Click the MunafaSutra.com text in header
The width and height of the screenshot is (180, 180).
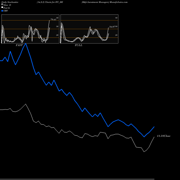click(118, 2)
